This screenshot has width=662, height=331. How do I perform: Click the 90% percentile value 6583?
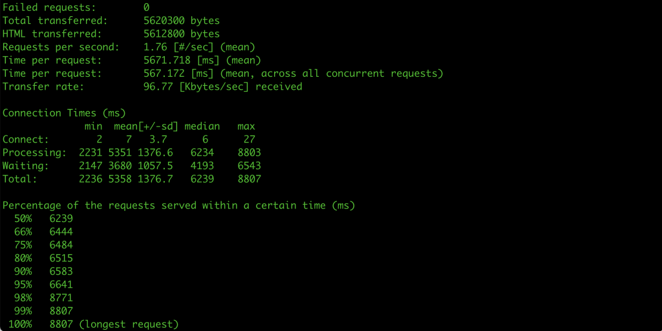61,271
